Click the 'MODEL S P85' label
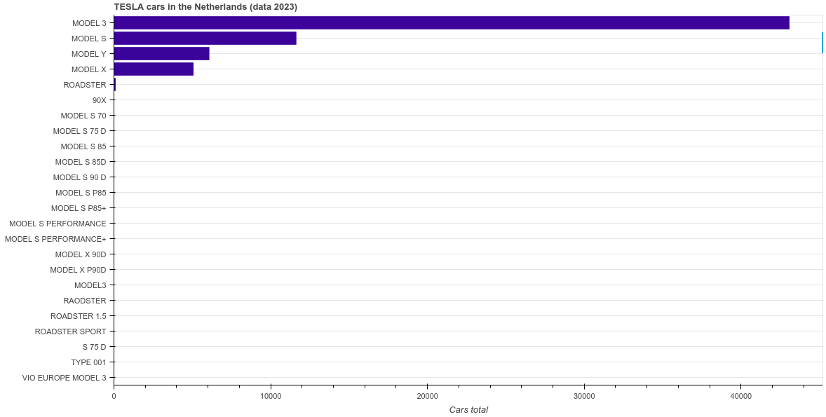This screenshot has width=826, height=417. (x=81, y=193)
